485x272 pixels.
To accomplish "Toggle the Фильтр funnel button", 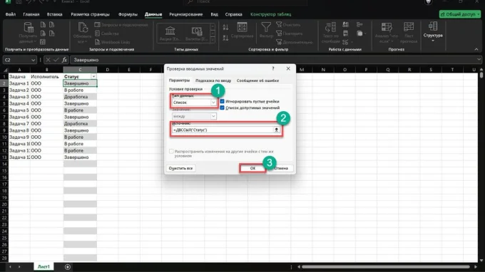I will pos(266,30).
